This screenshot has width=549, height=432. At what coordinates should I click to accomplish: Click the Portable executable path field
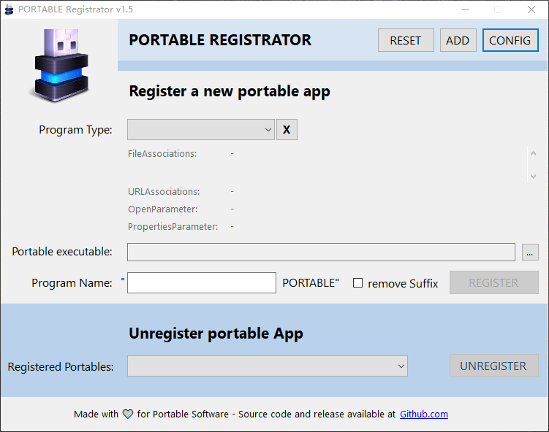point(321,252)
